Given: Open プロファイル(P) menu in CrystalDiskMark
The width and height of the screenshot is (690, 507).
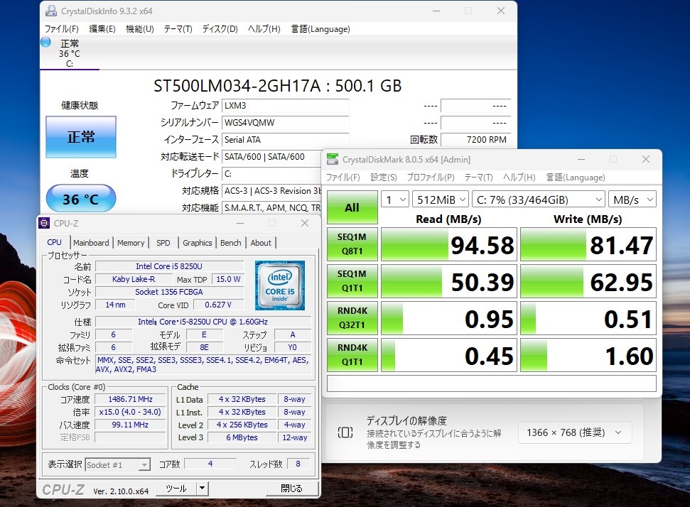Looking at the screenshot, I should pyautogui.click(x=431, y=178).
